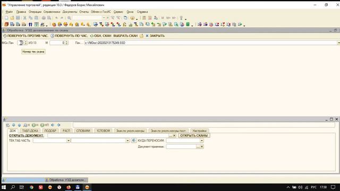Viewport: 340px width, 191px height.
Task: Click the Find magnifier icon in toolbar
Action: (69, 18)
